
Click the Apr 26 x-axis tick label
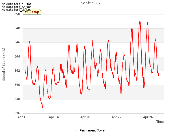click(x=148, y=117)
